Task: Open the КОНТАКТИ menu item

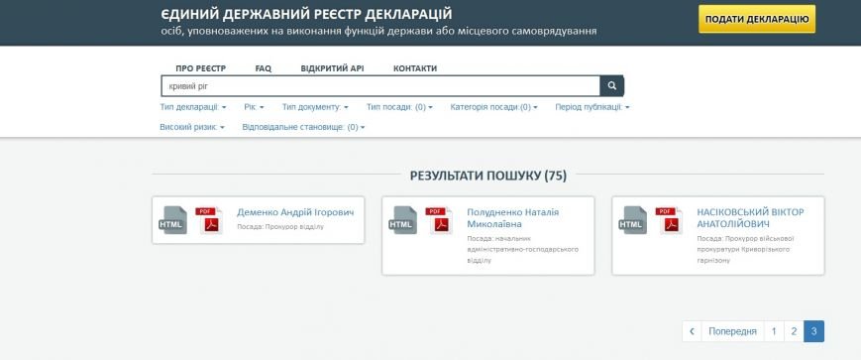Action: (x=415, y=68)
